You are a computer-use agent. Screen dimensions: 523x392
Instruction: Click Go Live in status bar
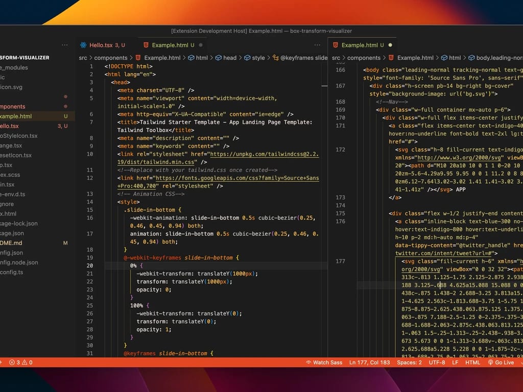(501, 362)
